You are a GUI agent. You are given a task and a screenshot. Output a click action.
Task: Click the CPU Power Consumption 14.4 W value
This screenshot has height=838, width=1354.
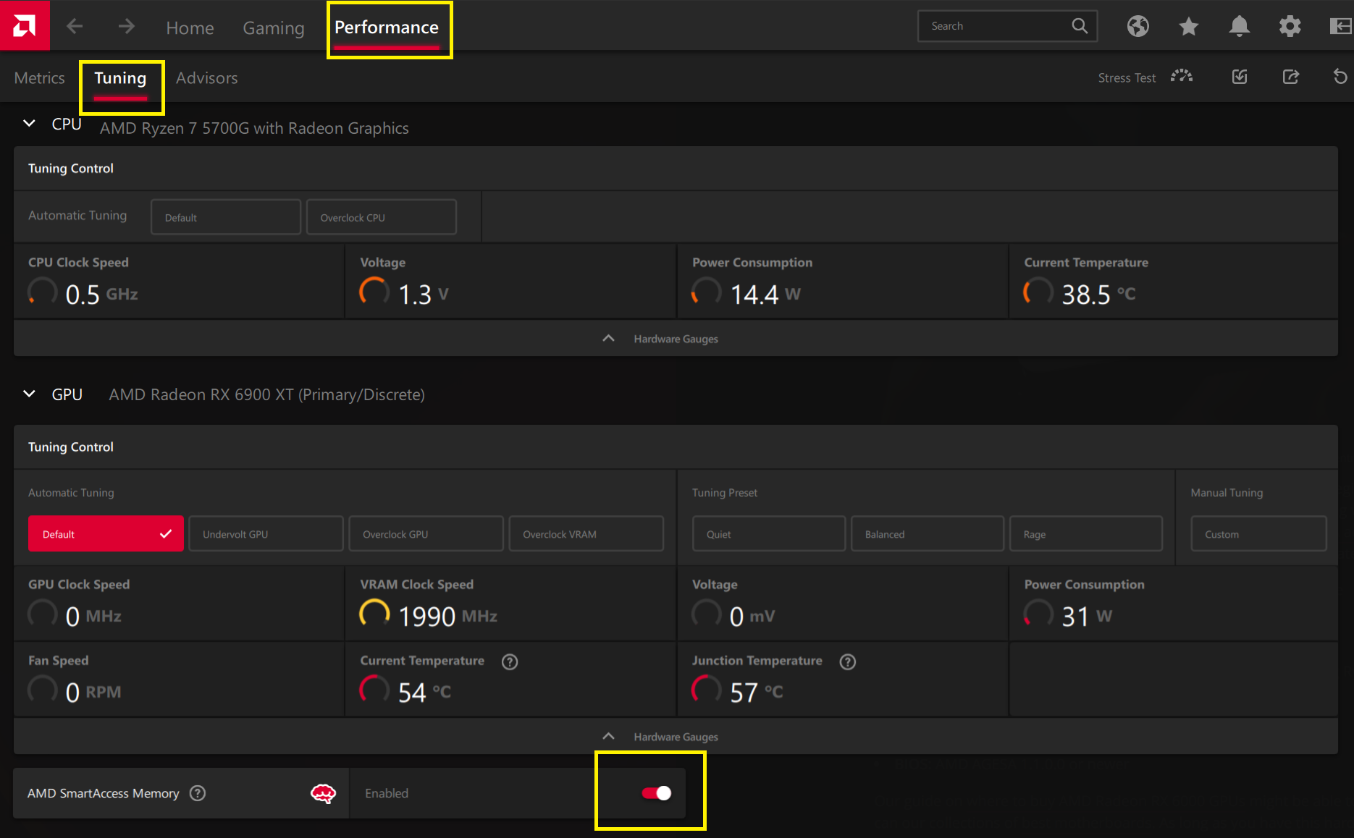[x=765, y=295]
